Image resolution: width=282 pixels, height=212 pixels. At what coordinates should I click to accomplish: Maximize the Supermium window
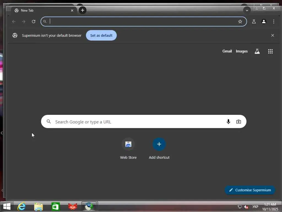click(x=264, y=8)
